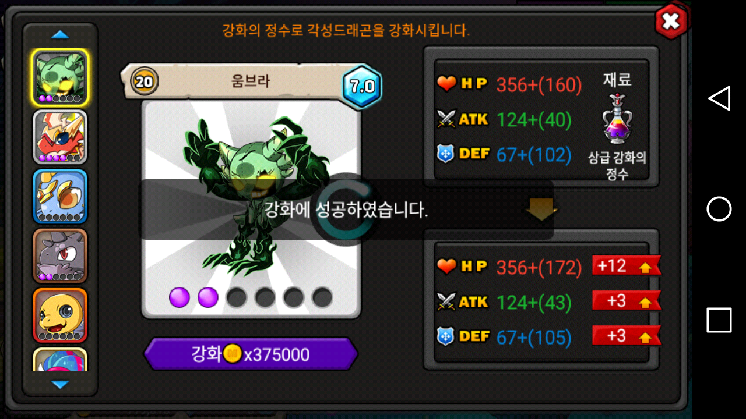Tap the third empty enhancement orb slot
This screenshot has width=746, height=419.
tap(237, 297)
